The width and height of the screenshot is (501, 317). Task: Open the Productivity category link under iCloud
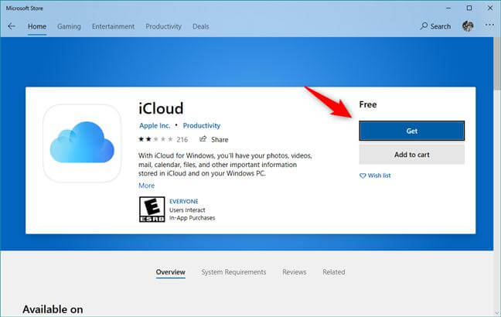point(201,125)
